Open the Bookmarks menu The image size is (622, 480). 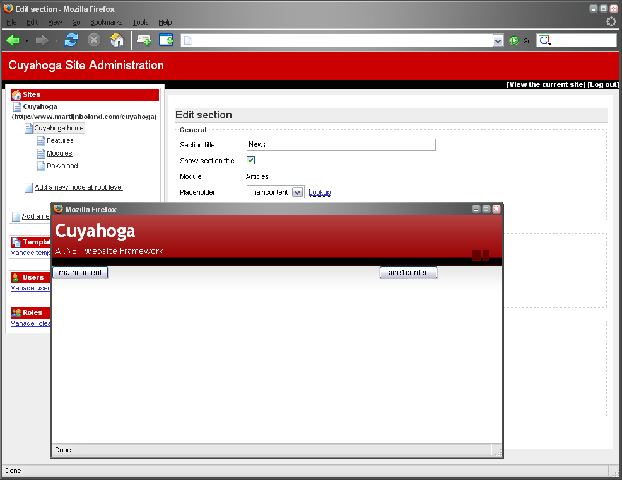pos(107,22)
